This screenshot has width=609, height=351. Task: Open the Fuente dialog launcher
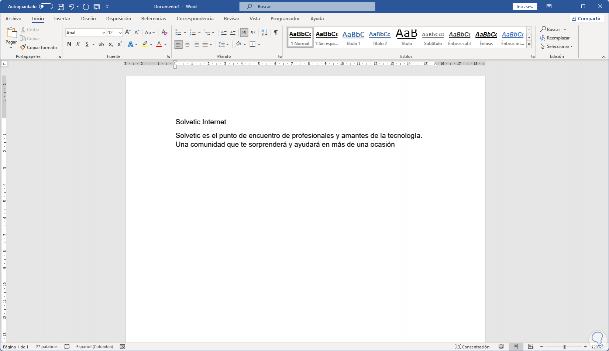point(169,56)
